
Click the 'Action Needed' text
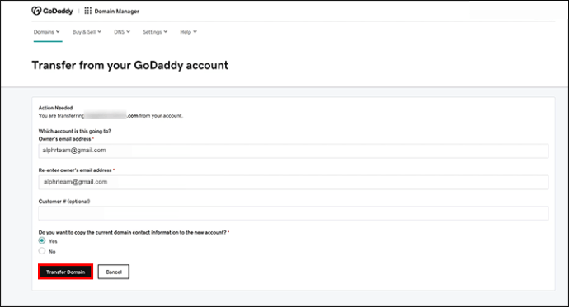click(55, 108)
